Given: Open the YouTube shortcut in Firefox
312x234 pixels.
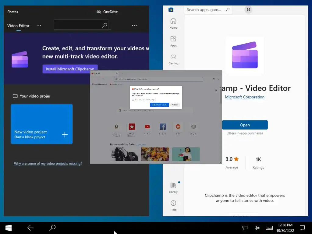Looking at the screenshot, I should 147,126.
